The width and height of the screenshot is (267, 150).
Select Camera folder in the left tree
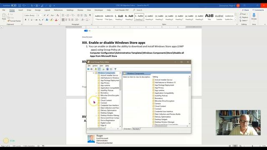click(x=103, y=98)
